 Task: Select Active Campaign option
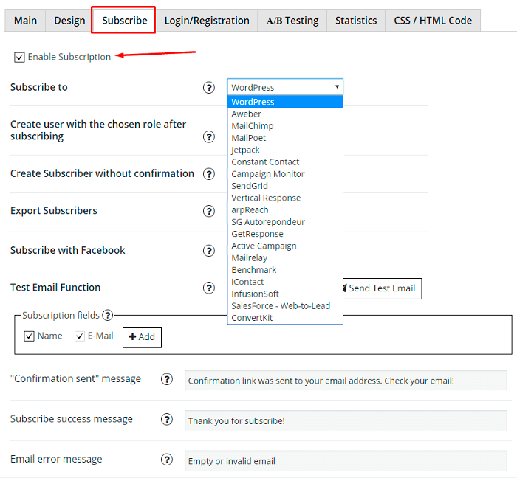tap(285, 246)
